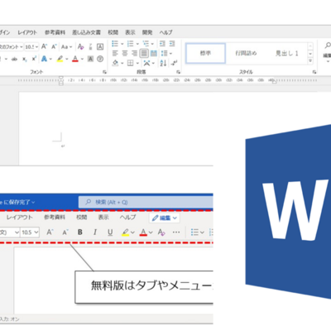331x331 pixels.
Task: Open 参考資料 tab in the desktop Word window
Action: coord(55,32)
